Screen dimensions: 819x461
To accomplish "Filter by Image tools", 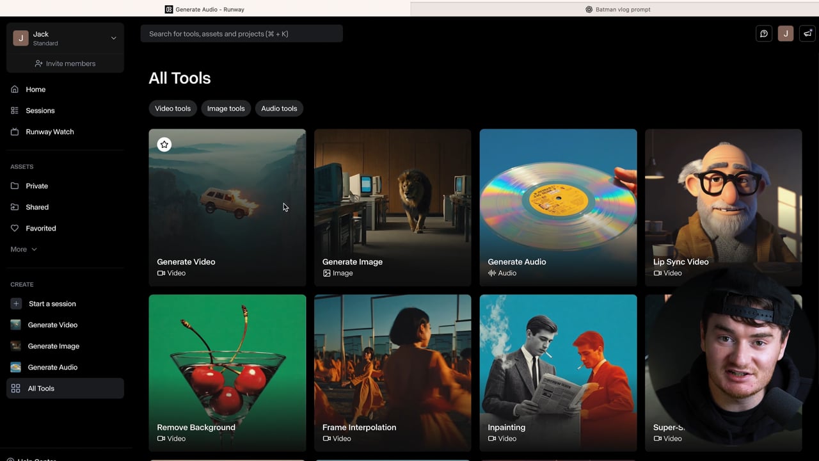I will (226, 108).
